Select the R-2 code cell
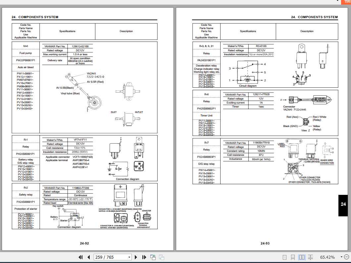The height and width of the screenshot is (263, 351). click(x=26, y=188)
